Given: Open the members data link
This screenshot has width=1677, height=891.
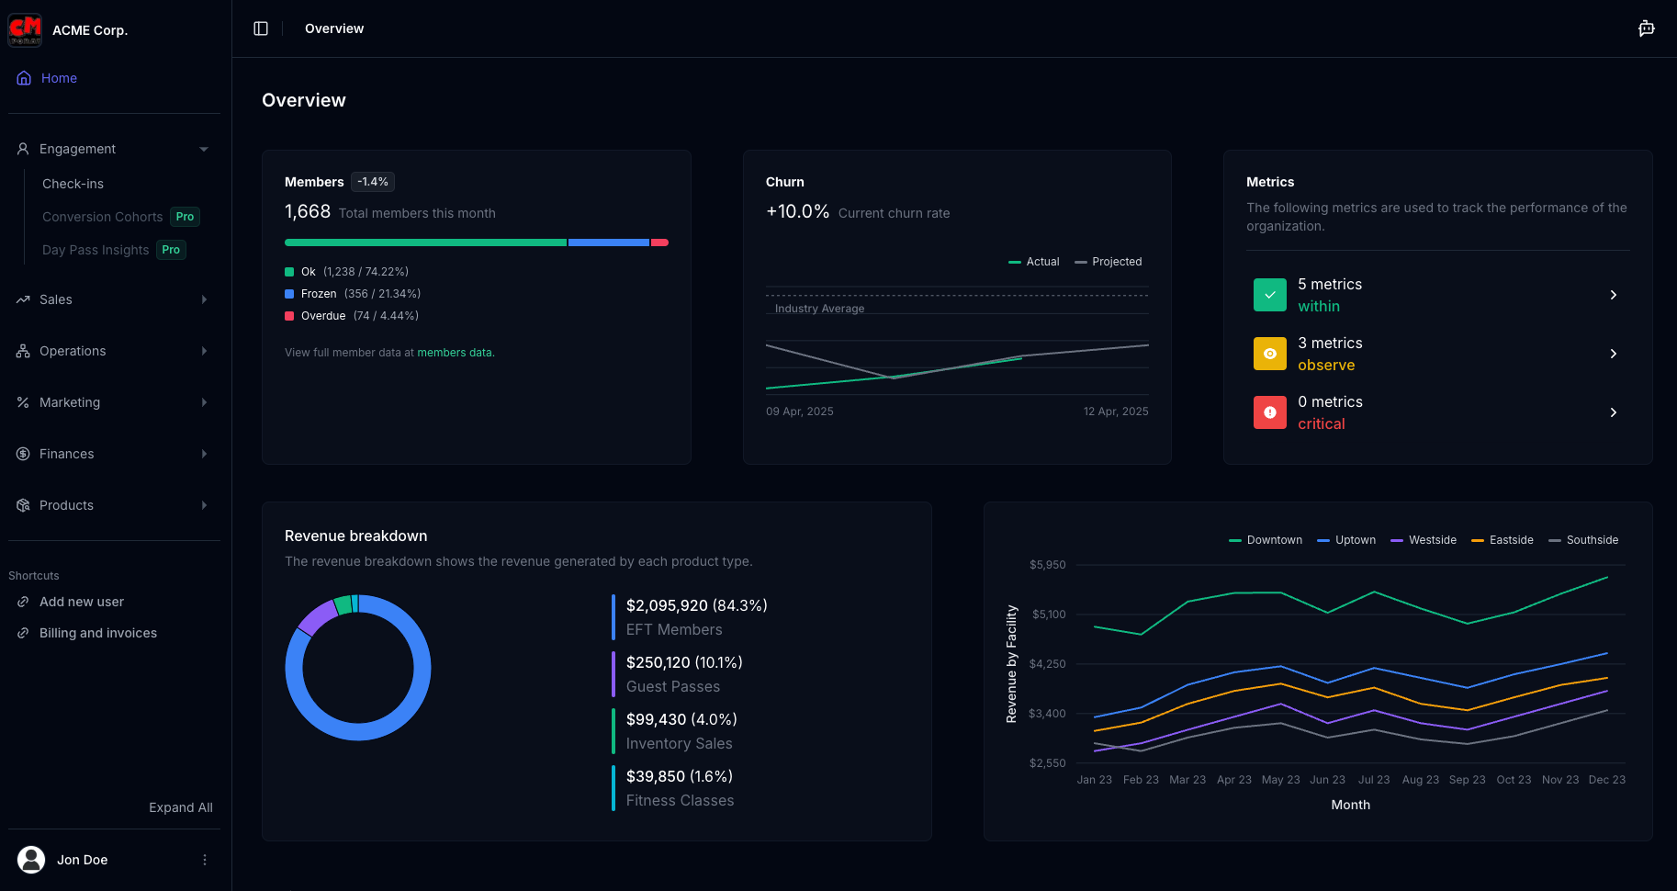Looking at the screenshot, I should pyautogui.click(x=454, y=352).
